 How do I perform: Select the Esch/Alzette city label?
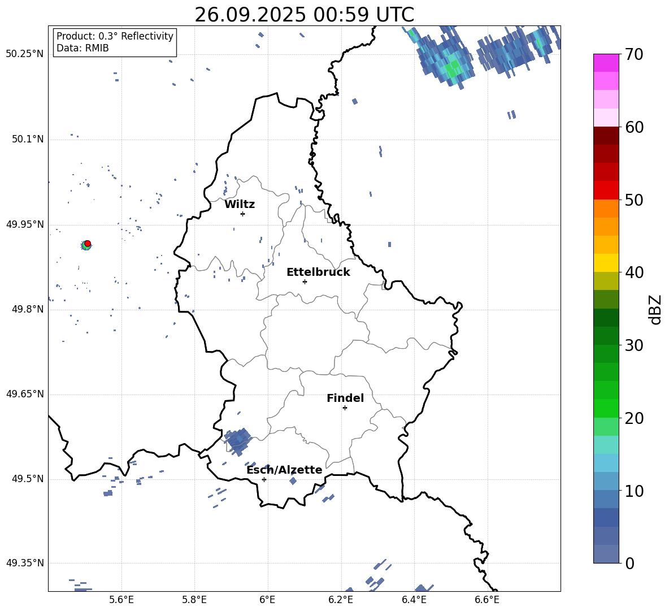click(284, 470)
